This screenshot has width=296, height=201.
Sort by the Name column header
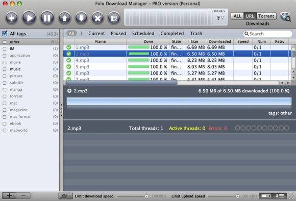[100, 41]
